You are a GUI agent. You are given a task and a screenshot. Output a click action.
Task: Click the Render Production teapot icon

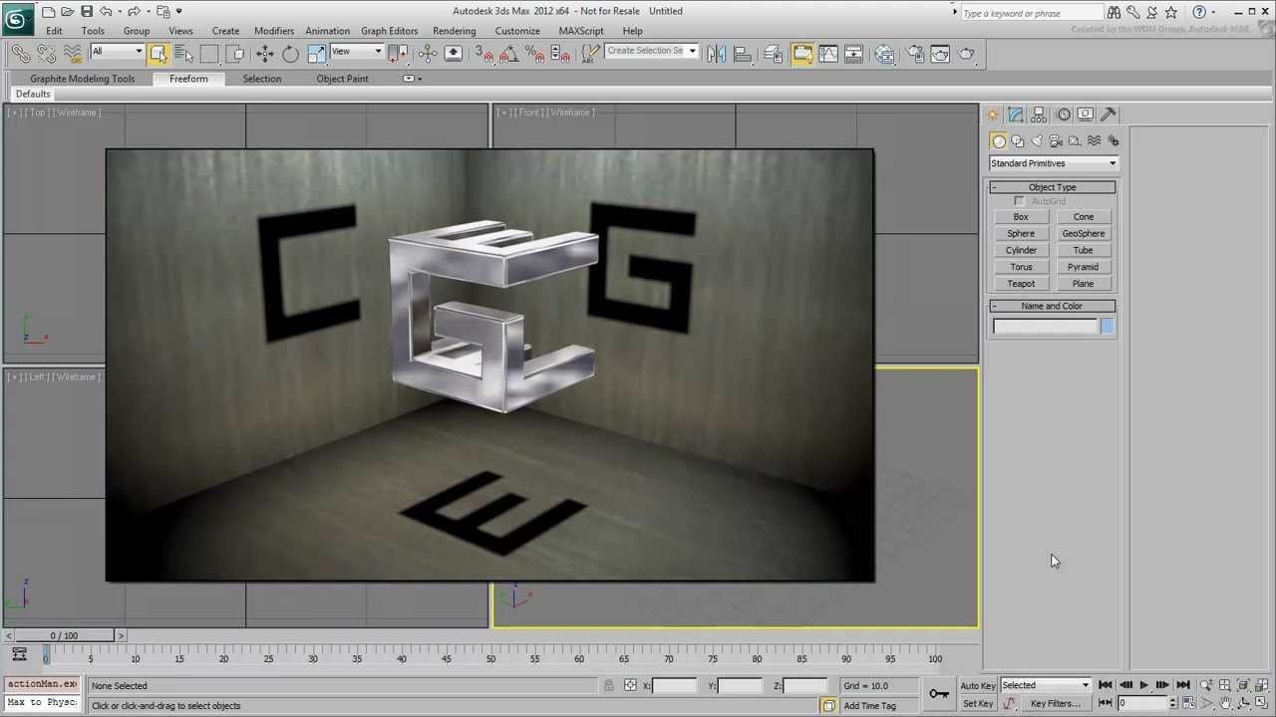966,54
